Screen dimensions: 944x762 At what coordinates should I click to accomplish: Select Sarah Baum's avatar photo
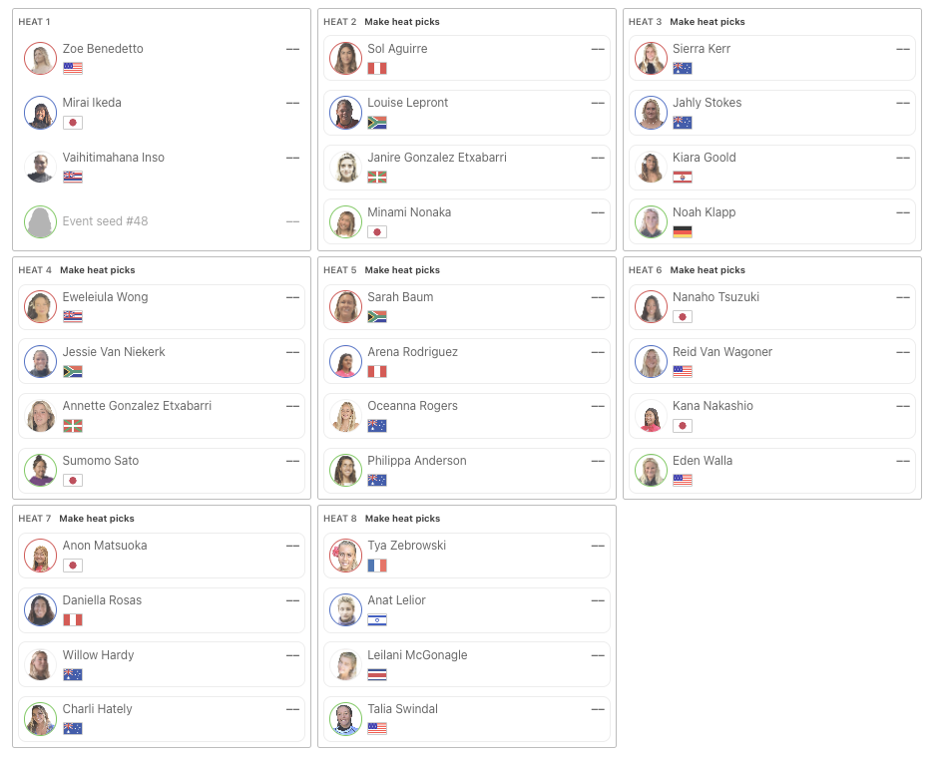tap(345, 306)
